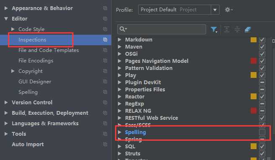Click the project-level icon beside Code Style
275x160 pixels.
click(105, 29)
